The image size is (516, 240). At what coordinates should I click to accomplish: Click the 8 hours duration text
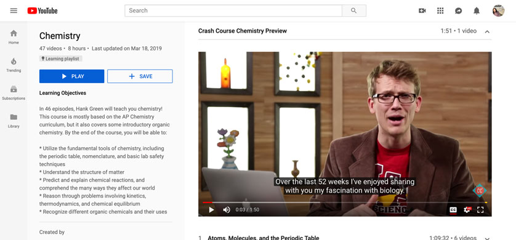[x=77, y=49]
